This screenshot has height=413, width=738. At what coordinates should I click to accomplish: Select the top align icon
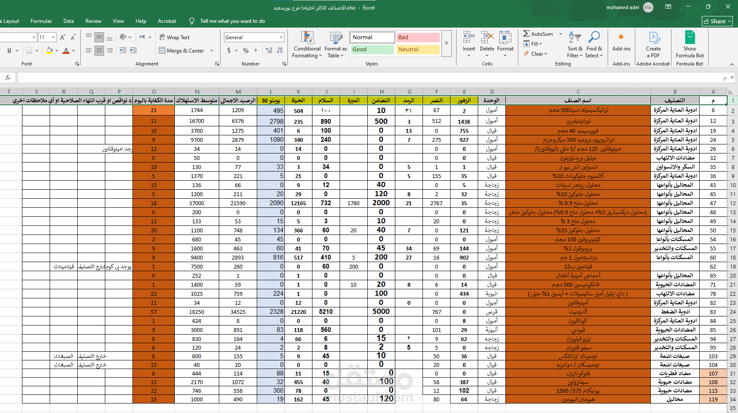[x=88, y=37]
